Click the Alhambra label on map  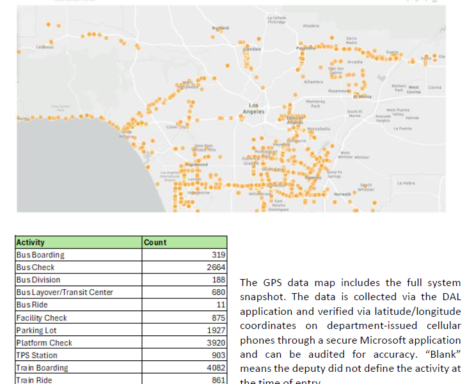313,81
